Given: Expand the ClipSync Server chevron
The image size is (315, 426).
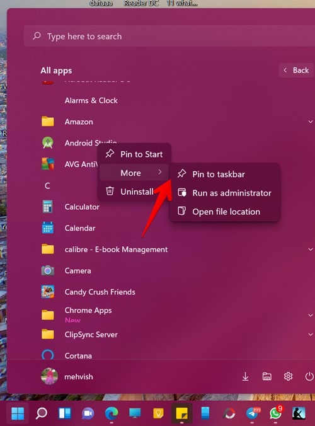Looking at the screenshot, I should point(311,334).
